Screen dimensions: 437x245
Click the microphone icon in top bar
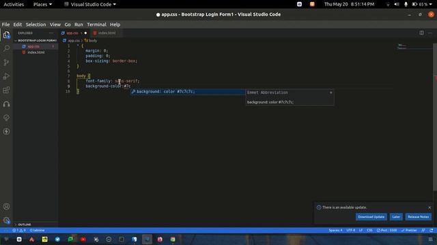click(x=406, y=4)
